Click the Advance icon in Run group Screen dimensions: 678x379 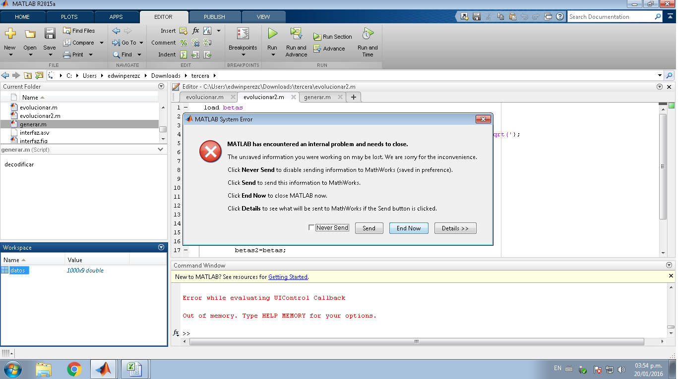[317, 49]
